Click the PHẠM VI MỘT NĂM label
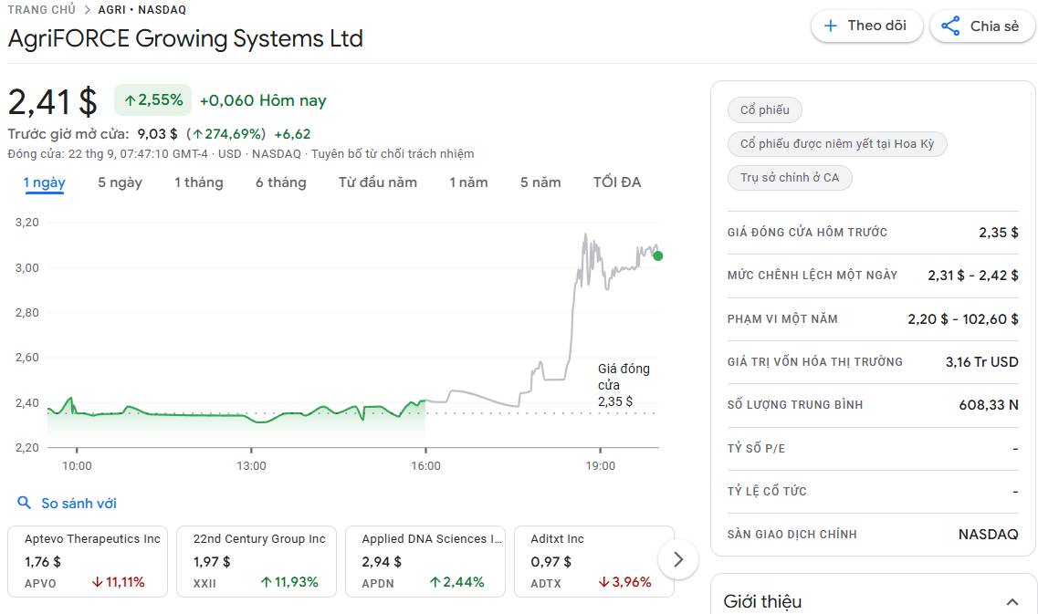The height and width of the screenshot is (614, 1038). point(782,319)
